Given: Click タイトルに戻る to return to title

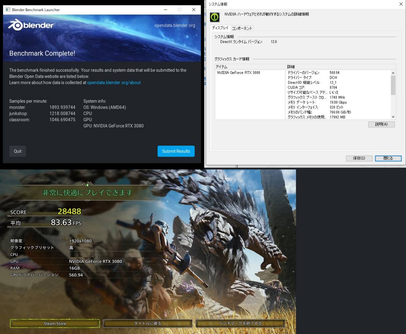Looking at the screenshot, I should click(x=148, y=323).
